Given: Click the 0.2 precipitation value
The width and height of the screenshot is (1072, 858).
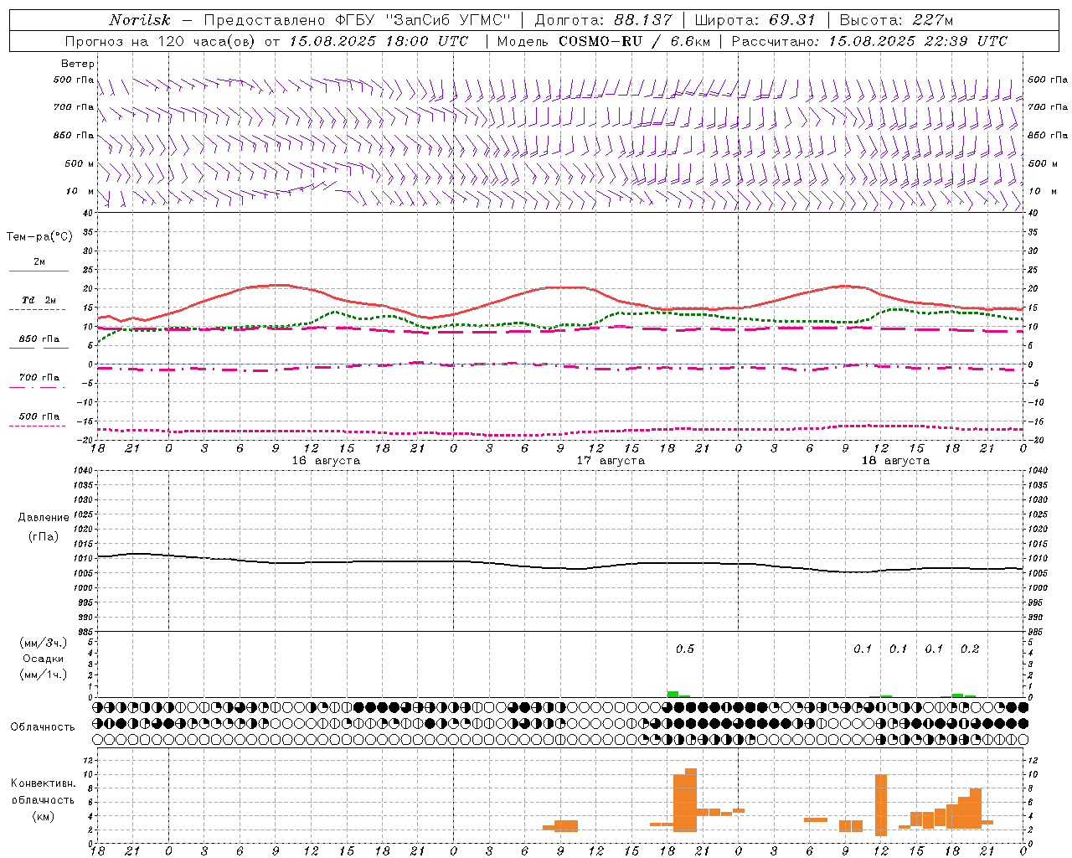Looking at the screenshot, I should (x=970, y=649).
